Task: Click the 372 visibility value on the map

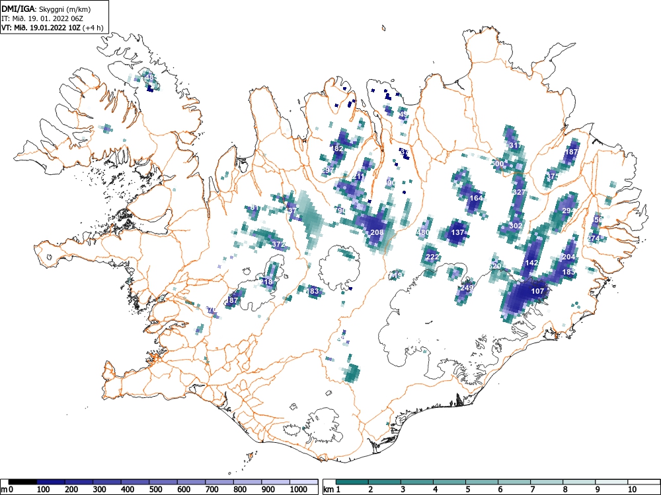Action: (279, 245)
